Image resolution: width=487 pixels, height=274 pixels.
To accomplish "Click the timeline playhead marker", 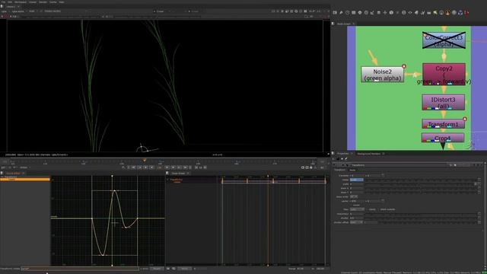I will [x=145, y=161].
